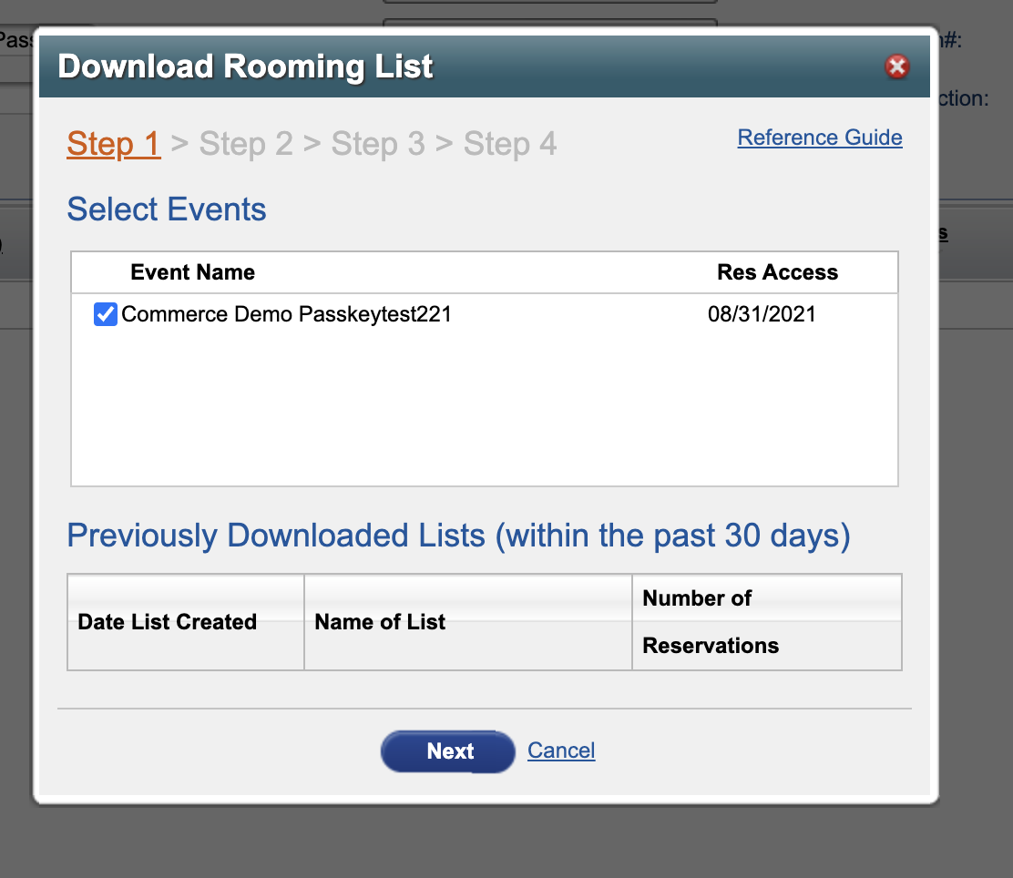Click the Previously Downloaded Lists heading
1013x878 pixels.
point(459,536)
